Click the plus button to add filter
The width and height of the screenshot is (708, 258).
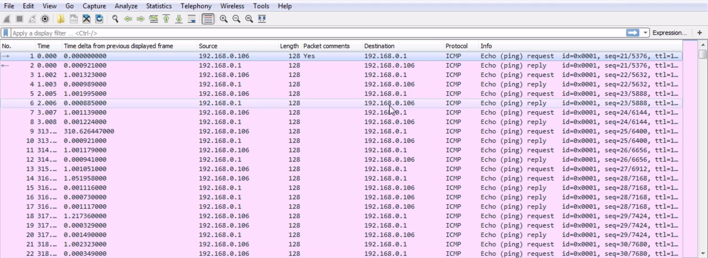tap(700, 33)
